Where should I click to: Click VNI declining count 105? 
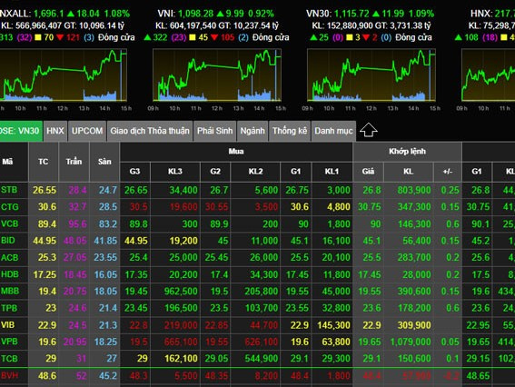pos(227,37)
